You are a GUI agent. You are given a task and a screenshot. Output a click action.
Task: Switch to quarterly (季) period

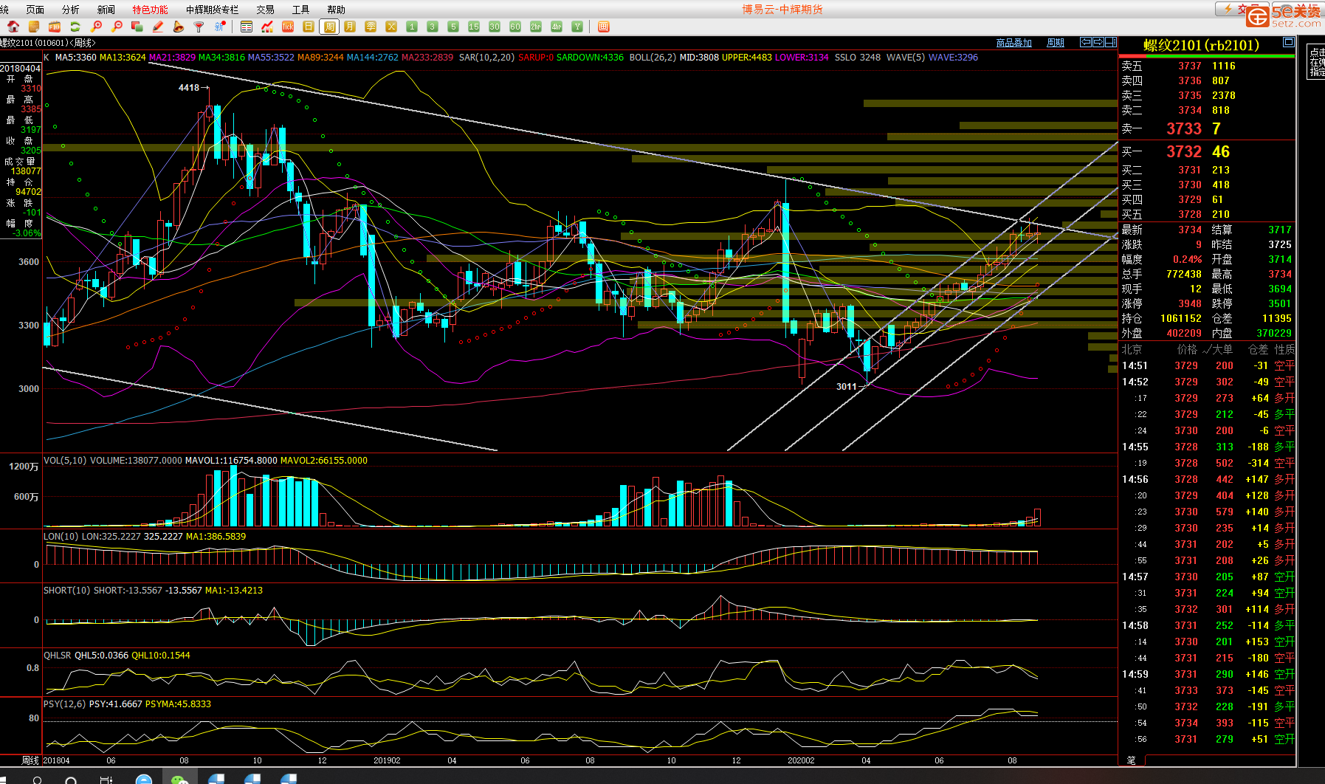[x=371, y=27]
